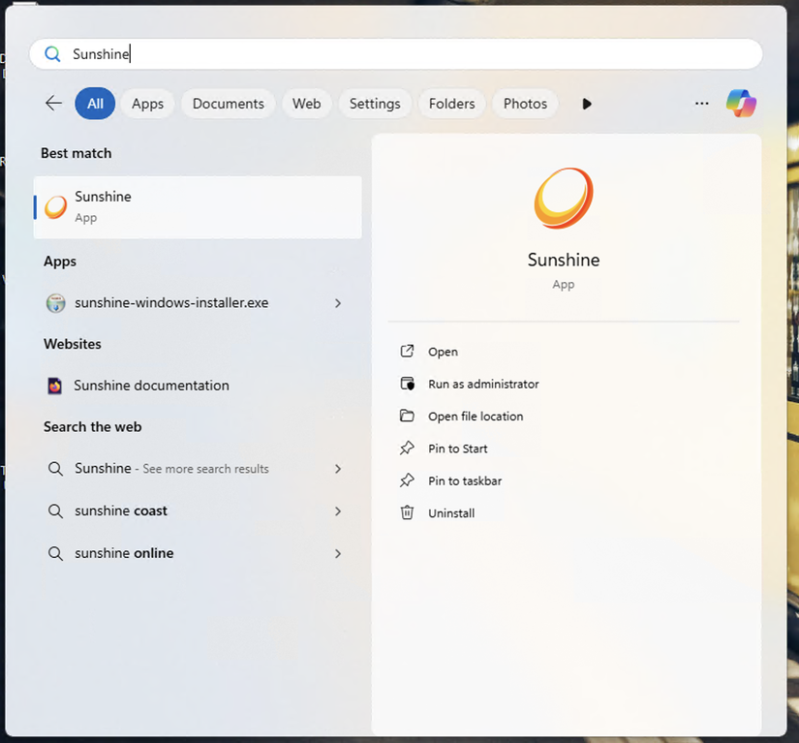This screenshot has height=743, width=799.
Task: Expand the sunshine-windows-installer.exe result chevron
Action: click(338, 303)
